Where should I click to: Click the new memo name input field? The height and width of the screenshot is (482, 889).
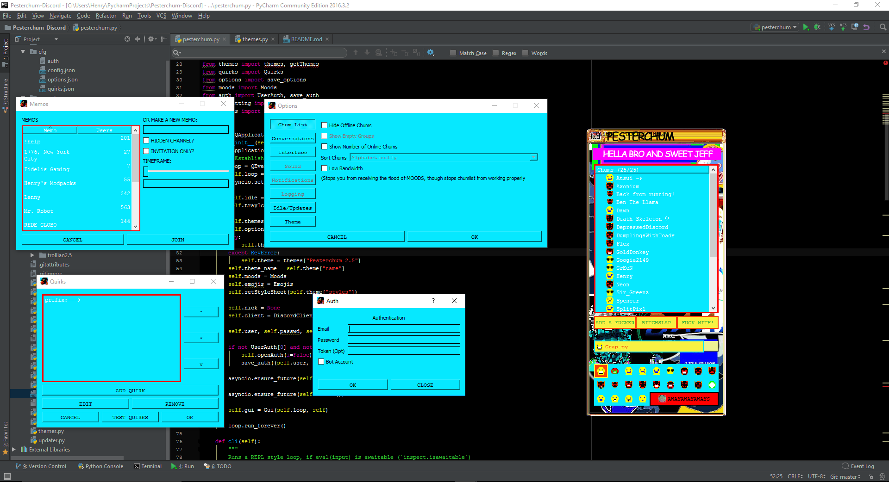click(186, 130)
